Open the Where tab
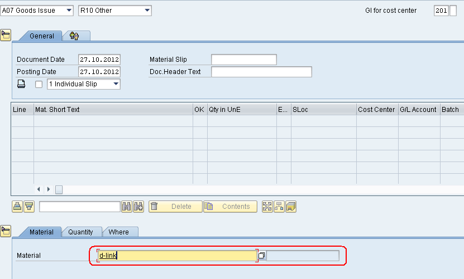Screen dimensions: 464x279 pos(118,232)
